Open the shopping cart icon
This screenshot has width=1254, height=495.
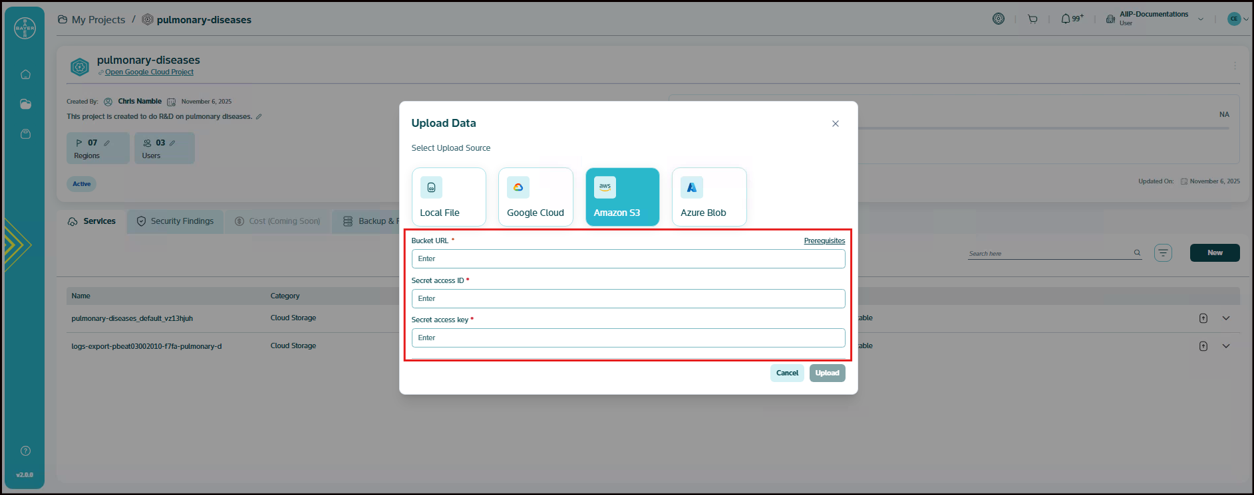click(1032, 19)
